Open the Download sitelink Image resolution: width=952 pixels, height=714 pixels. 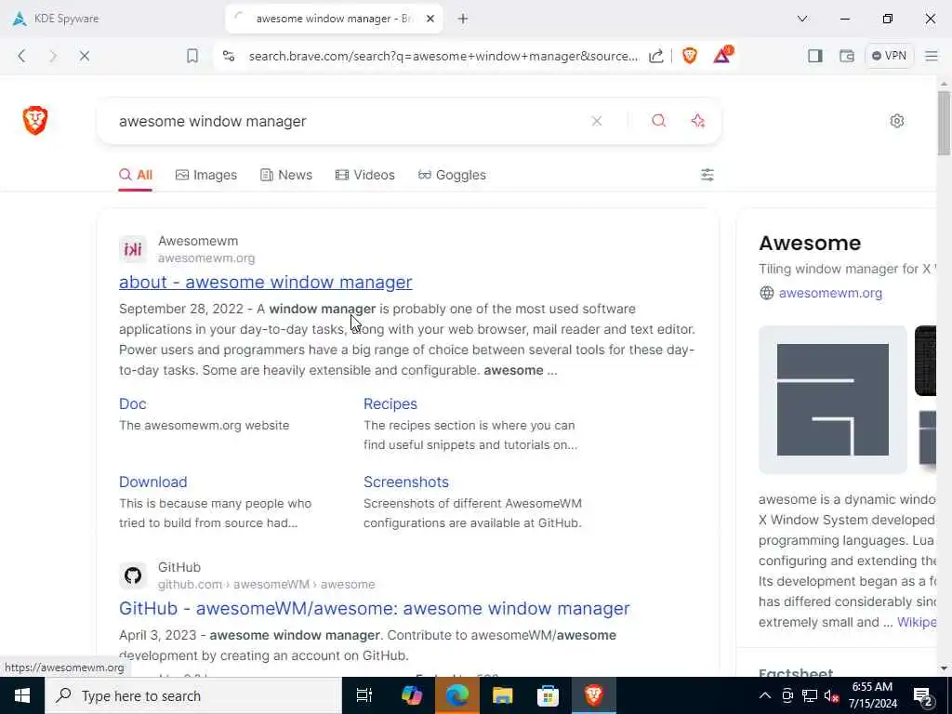pos(153,483)
